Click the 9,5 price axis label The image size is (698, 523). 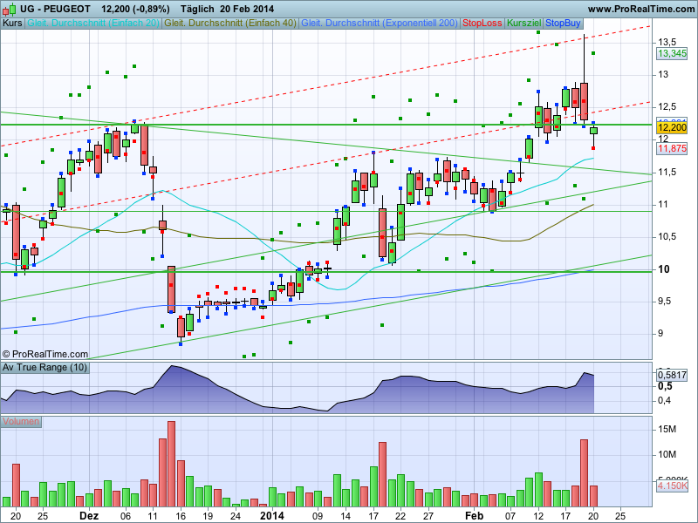(x=666, y=302)
